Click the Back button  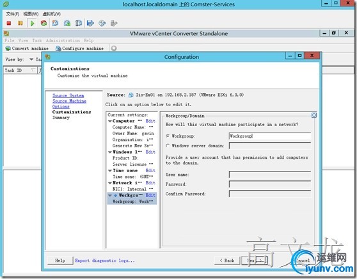pos(227,260)
